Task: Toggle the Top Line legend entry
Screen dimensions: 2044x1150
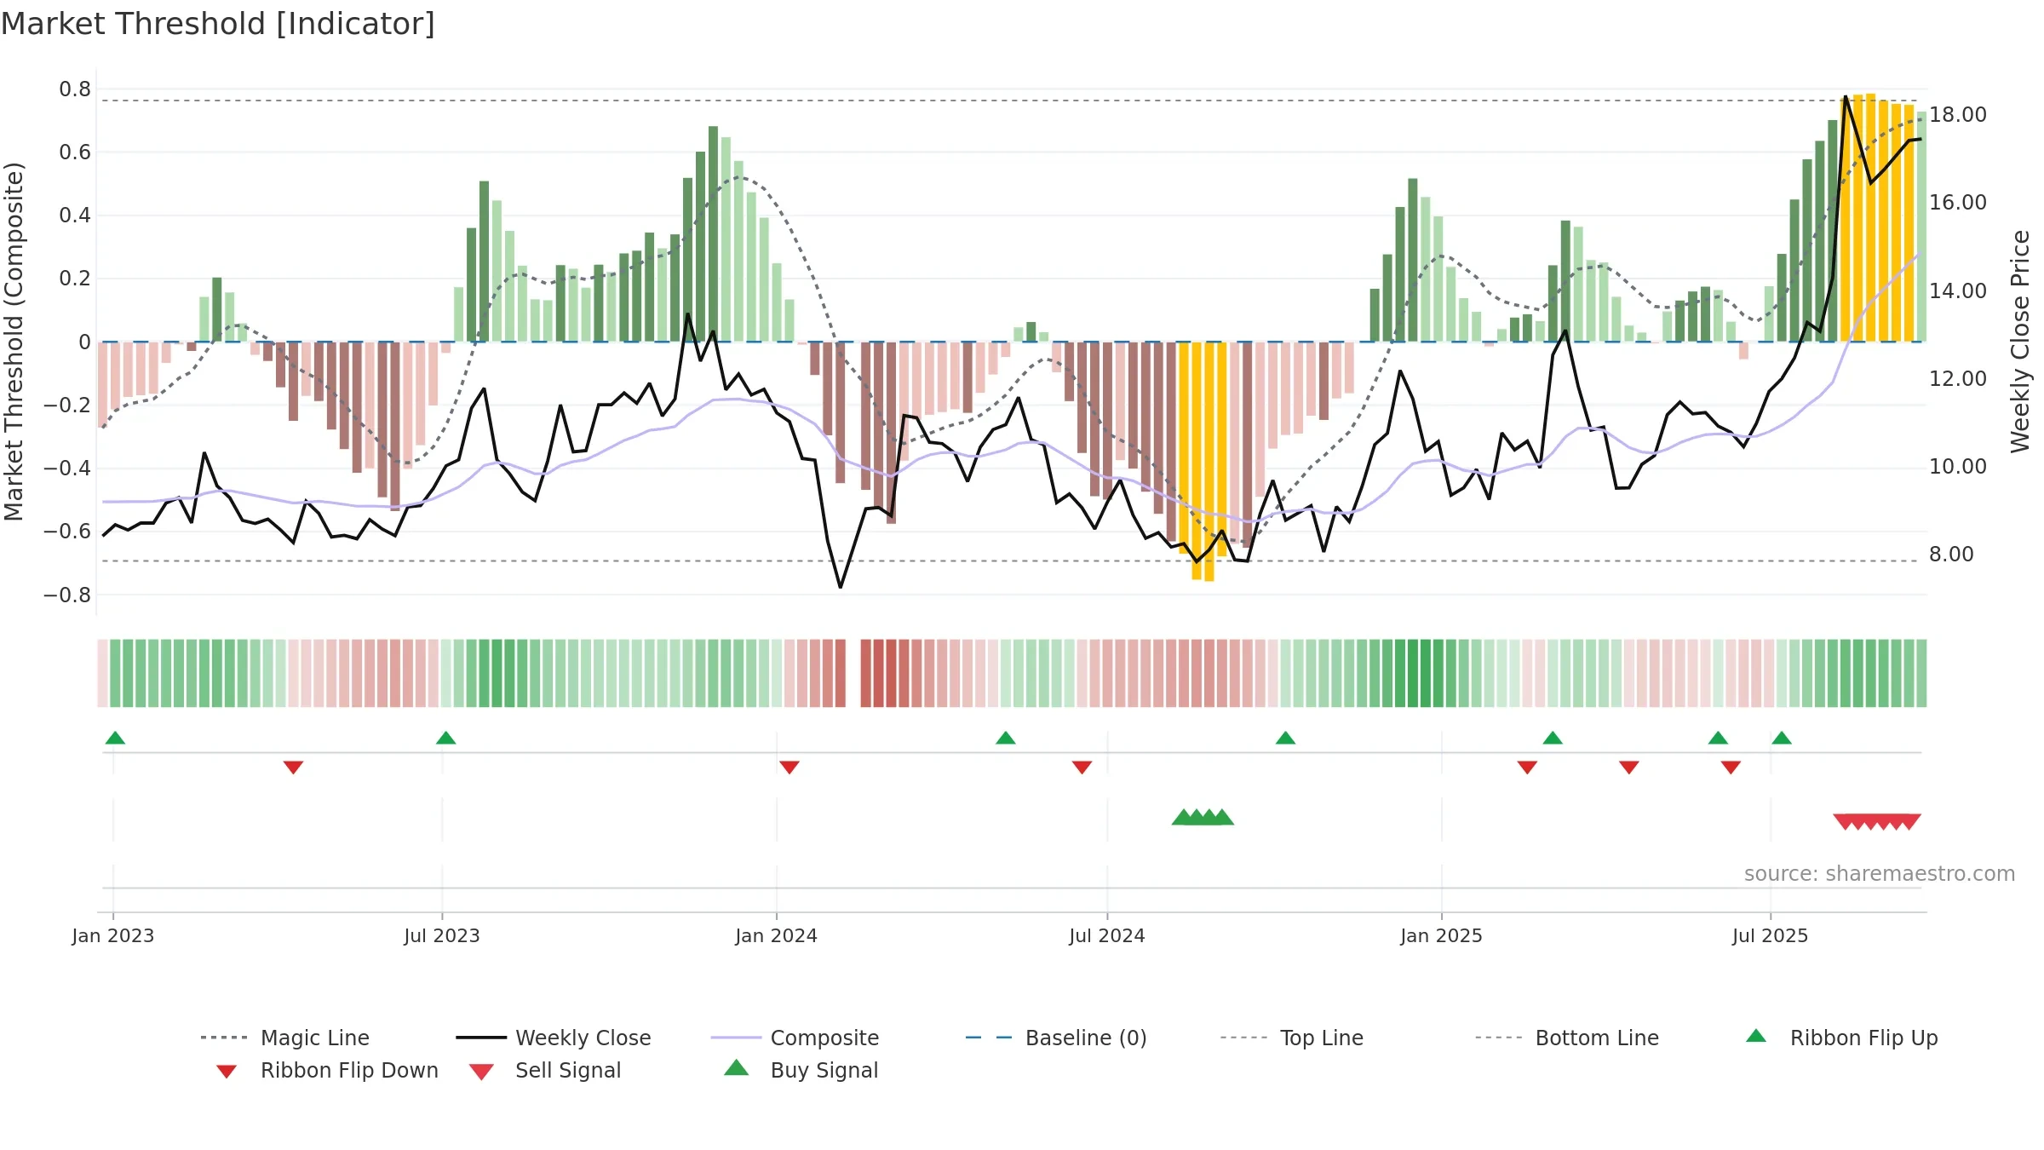Action: pos(1291,1038)
